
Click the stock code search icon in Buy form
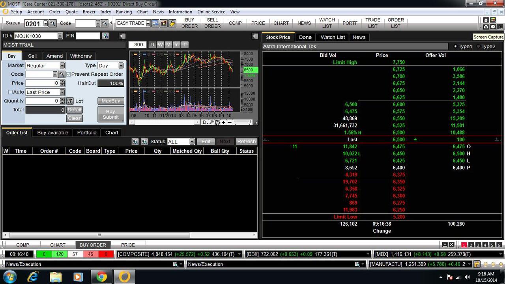point(62,74)
